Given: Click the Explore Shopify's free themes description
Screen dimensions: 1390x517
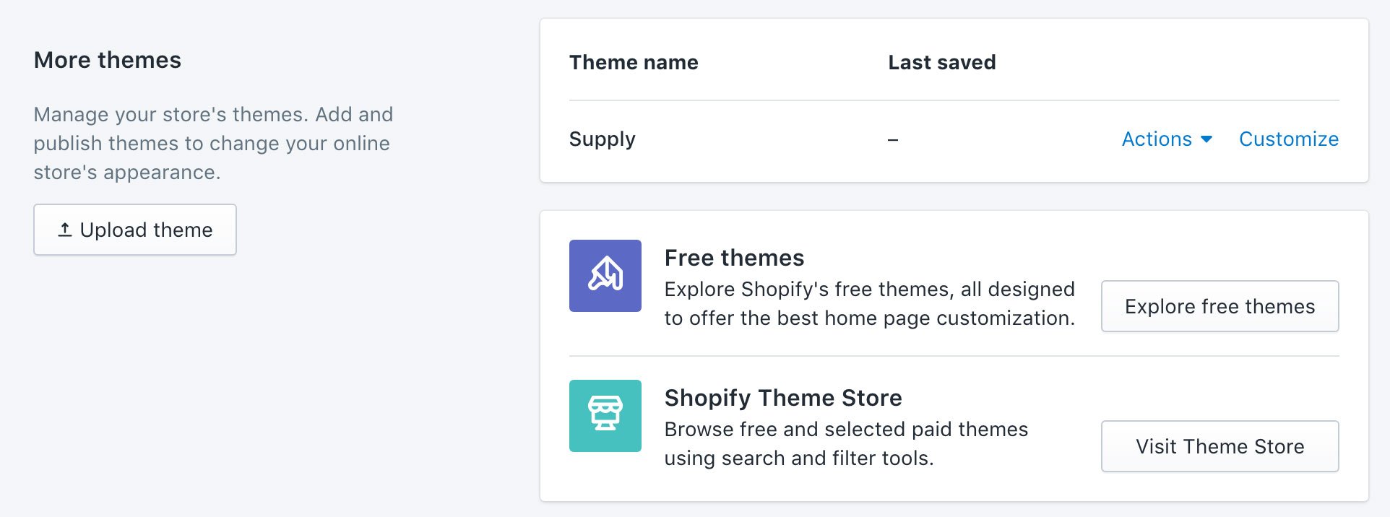Looking at the screenshot, I should [869, 304].
